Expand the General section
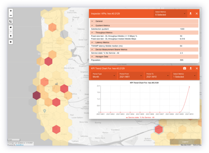 (92, 21)
